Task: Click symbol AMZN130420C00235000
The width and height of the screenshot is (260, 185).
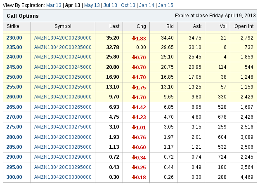Action: tap(63, 47)
